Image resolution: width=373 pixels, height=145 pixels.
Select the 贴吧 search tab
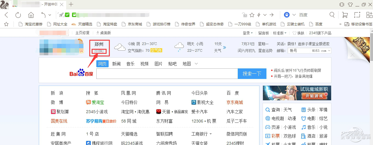(172, 64)
